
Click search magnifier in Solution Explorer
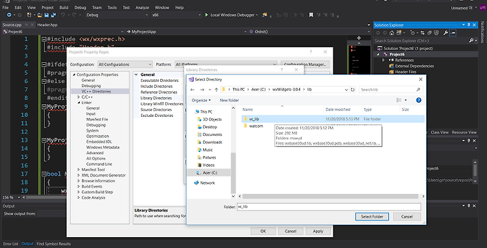pos(471,41)
